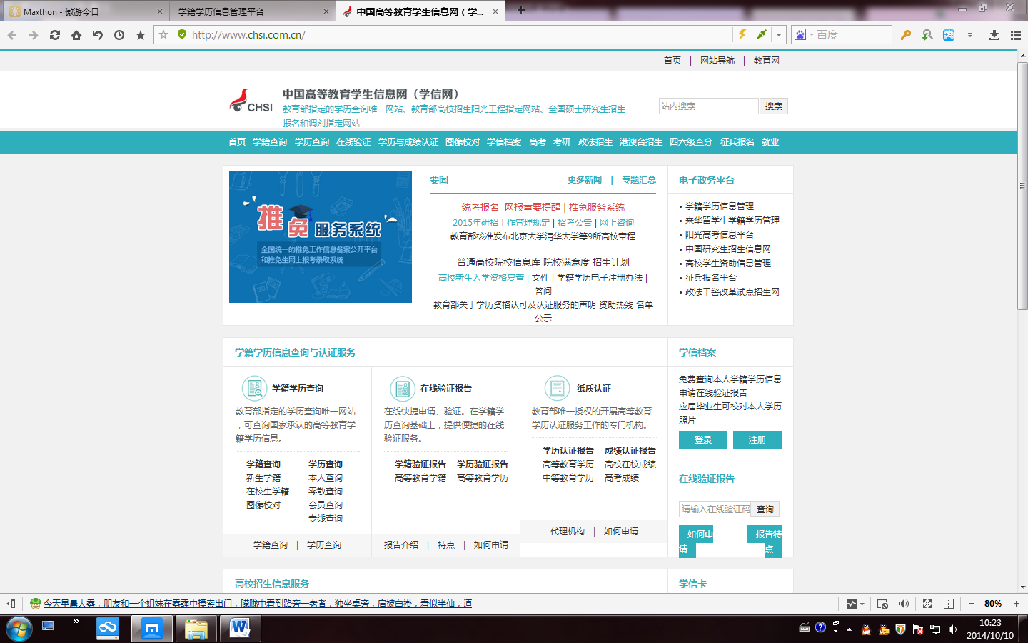1028x643 pixels.
Task: Open the Baidu search engine selector
Action: 803,34
